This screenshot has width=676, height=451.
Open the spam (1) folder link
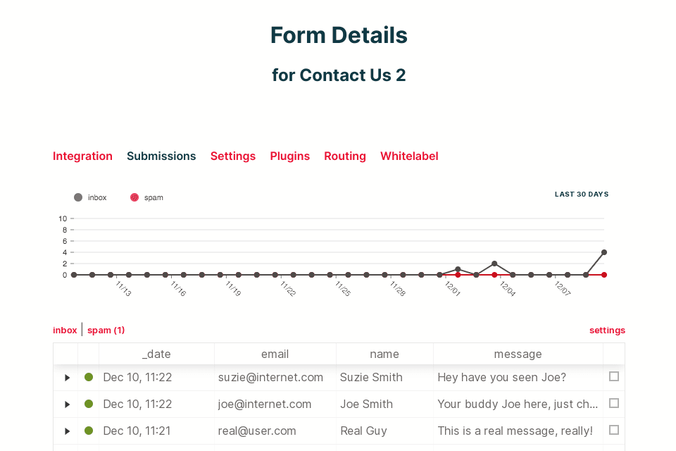(x=106, y=330)
